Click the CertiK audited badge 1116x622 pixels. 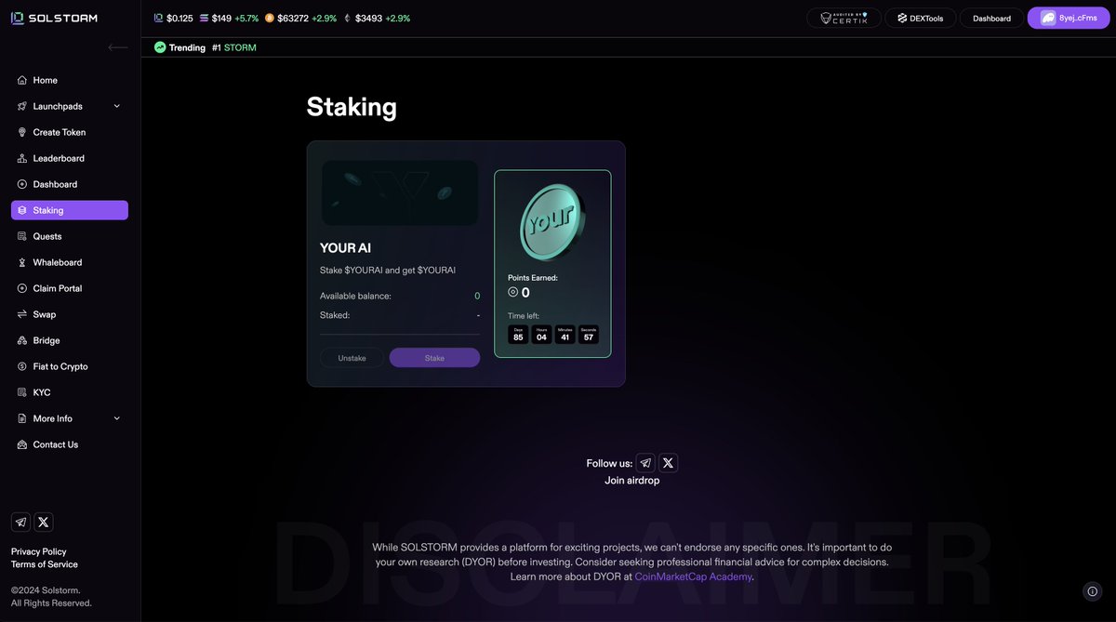(844, 18)
